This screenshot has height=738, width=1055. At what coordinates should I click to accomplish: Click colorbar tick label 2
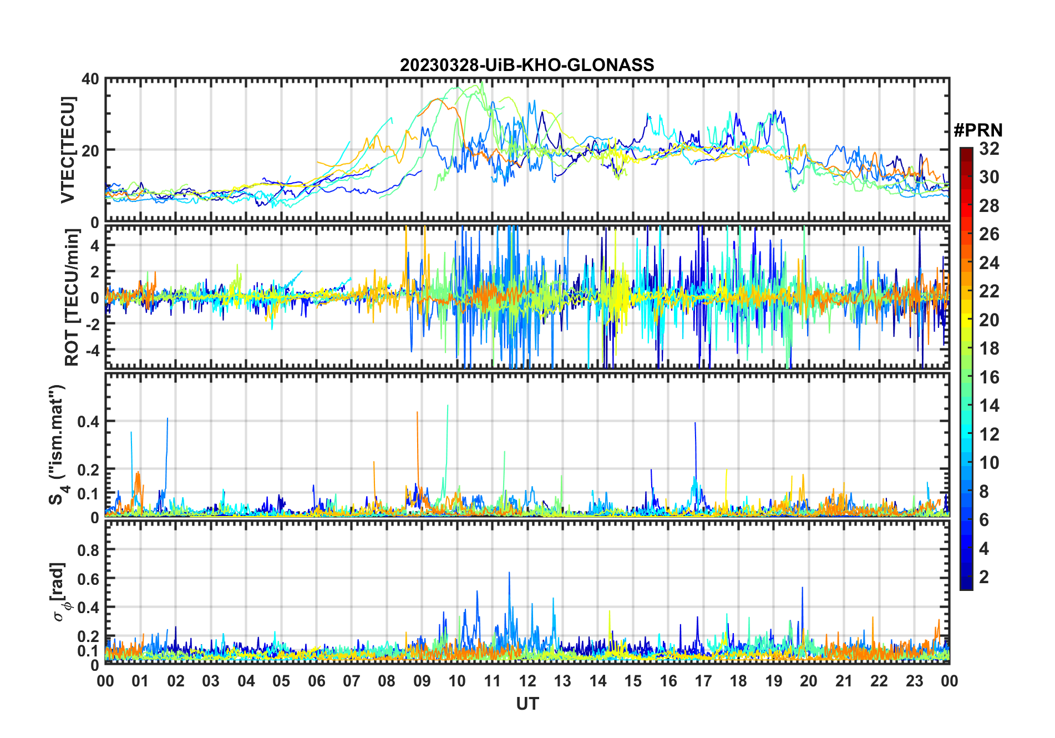984,577
